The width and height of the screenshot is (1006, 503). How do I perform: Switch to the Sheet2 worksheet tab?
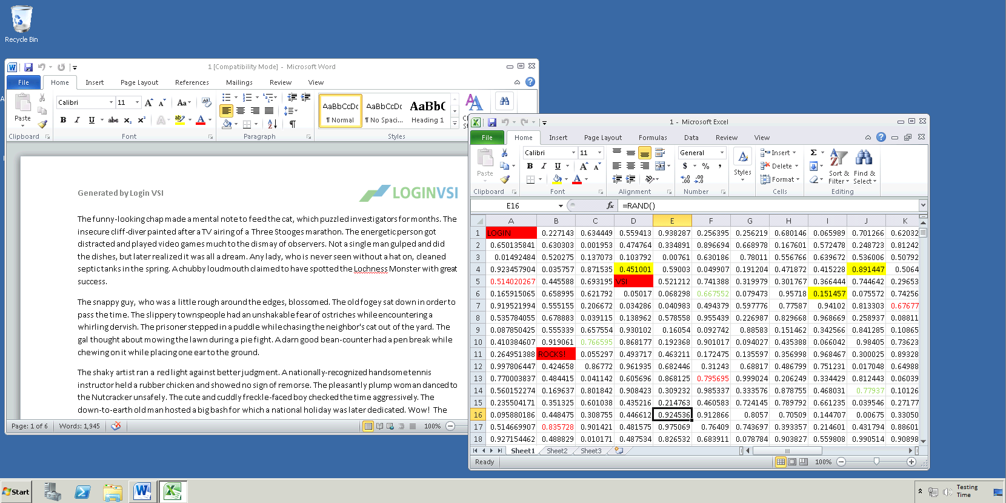click(x=556, y=451)
